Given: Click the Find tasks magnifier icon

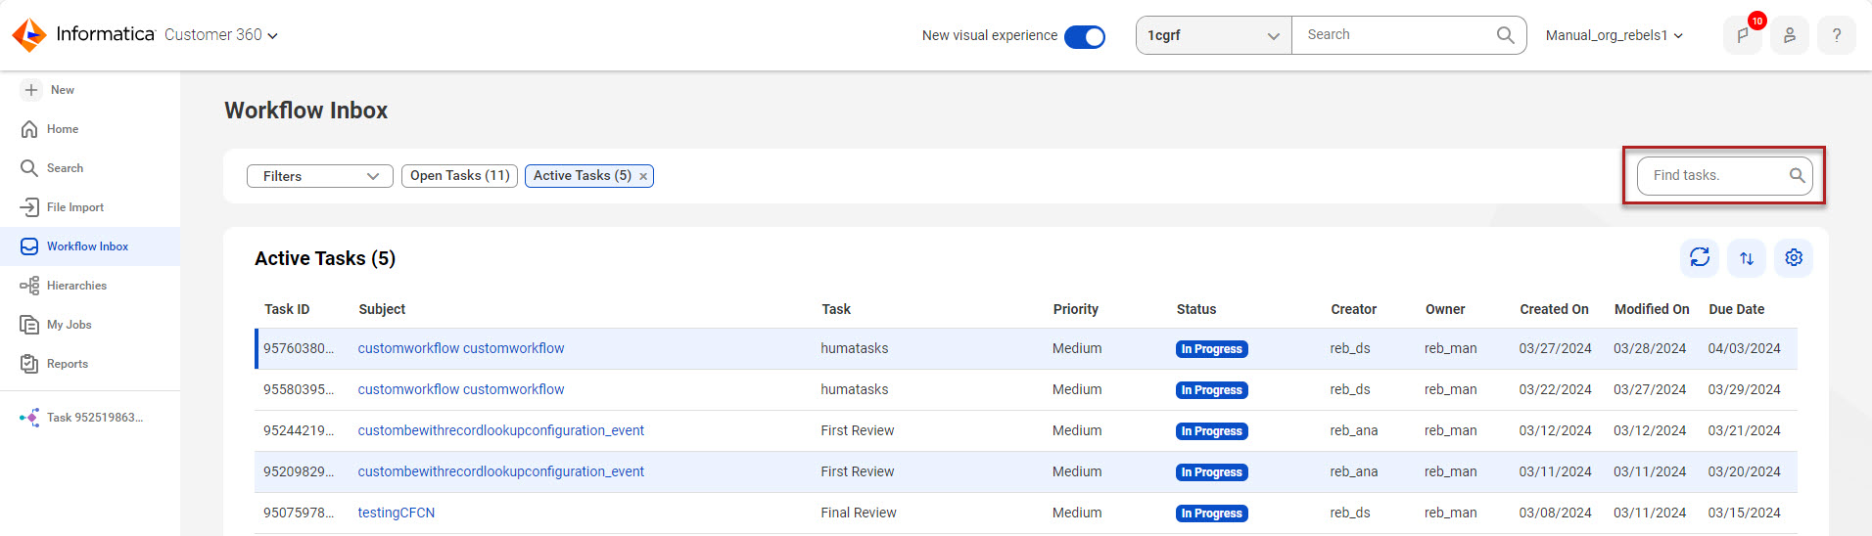Looking at the screenshot, I should click(x=1797, y=175).
